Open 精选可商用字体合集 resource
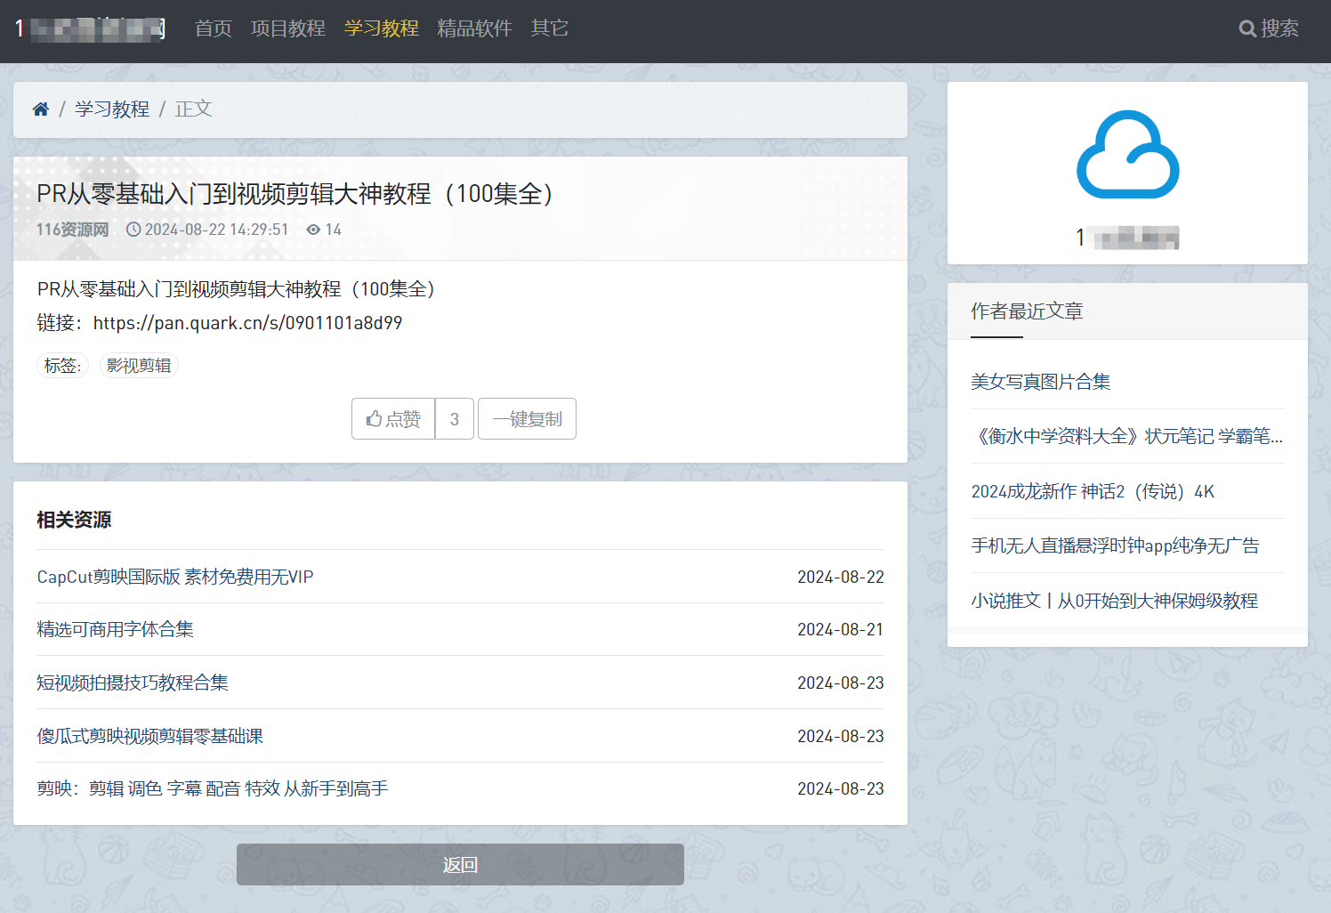The height and width of the screenshot is (913, 1331). tap(115, 629)
